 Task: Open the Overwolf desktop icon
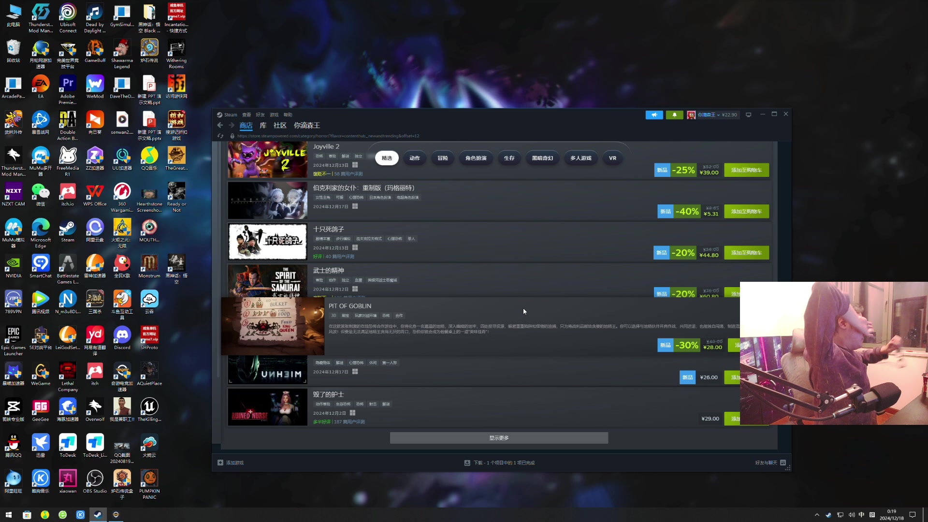click(x=95, y=410)
